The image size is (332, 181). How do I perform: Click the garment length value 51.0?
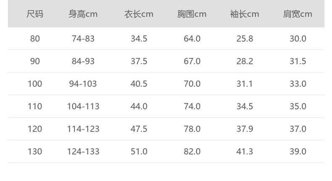[x=139, y=152]
